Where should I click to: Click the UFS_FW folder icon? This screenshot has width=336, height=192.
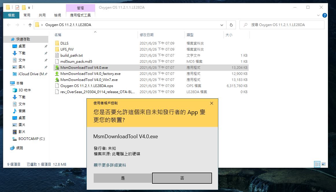pyautogui.click(x=57, y=49)
